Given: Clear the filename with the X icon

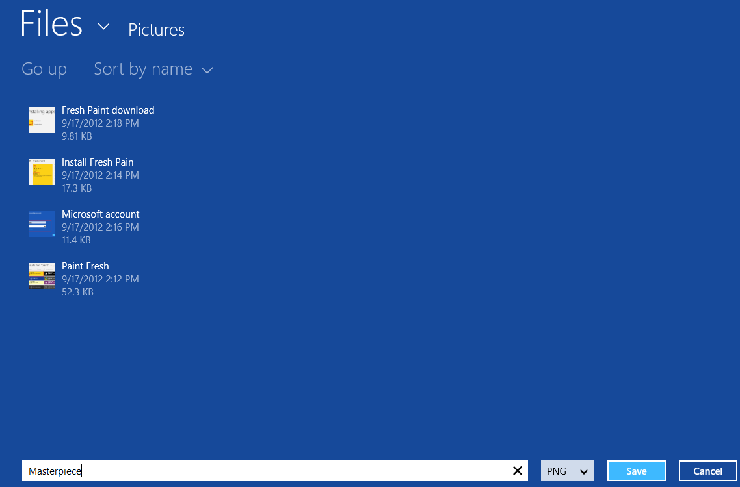Looking at the screenshot, I should coord(518,471).
